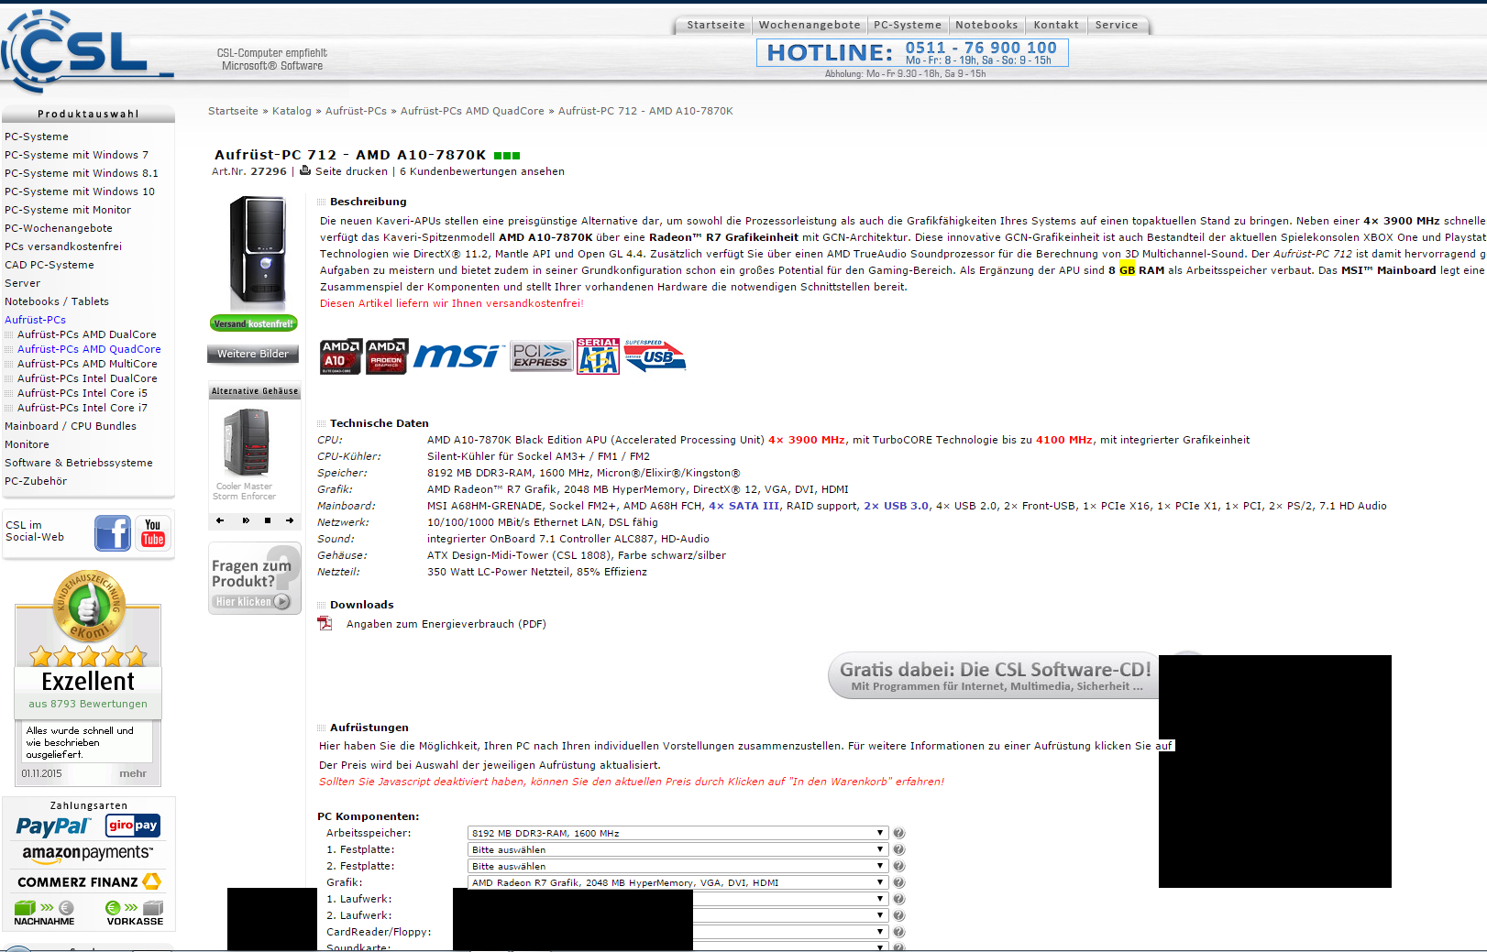Expand the Arbeitsspeicher dropdown
Screen dimensions: 1487x952
click(677, 834)
